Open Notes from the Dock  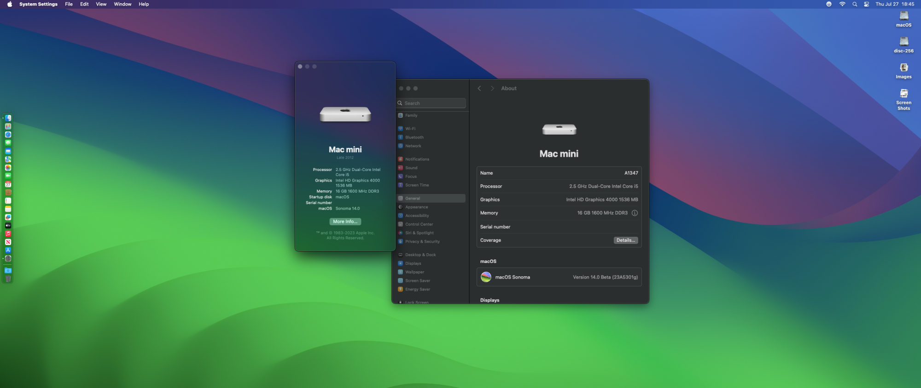coord(8,209)
